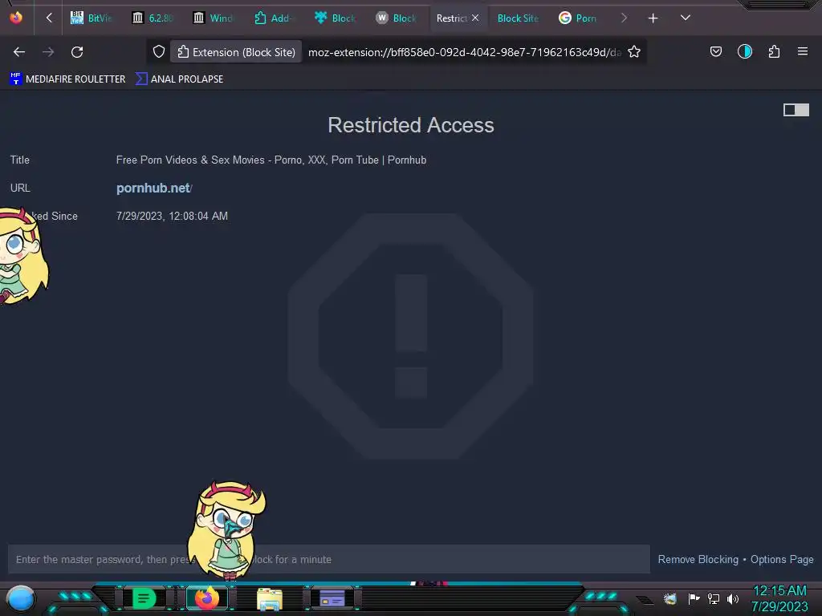Switch to the BitView tab
This screenshot has width=822, height=616.
coord(92,18)
